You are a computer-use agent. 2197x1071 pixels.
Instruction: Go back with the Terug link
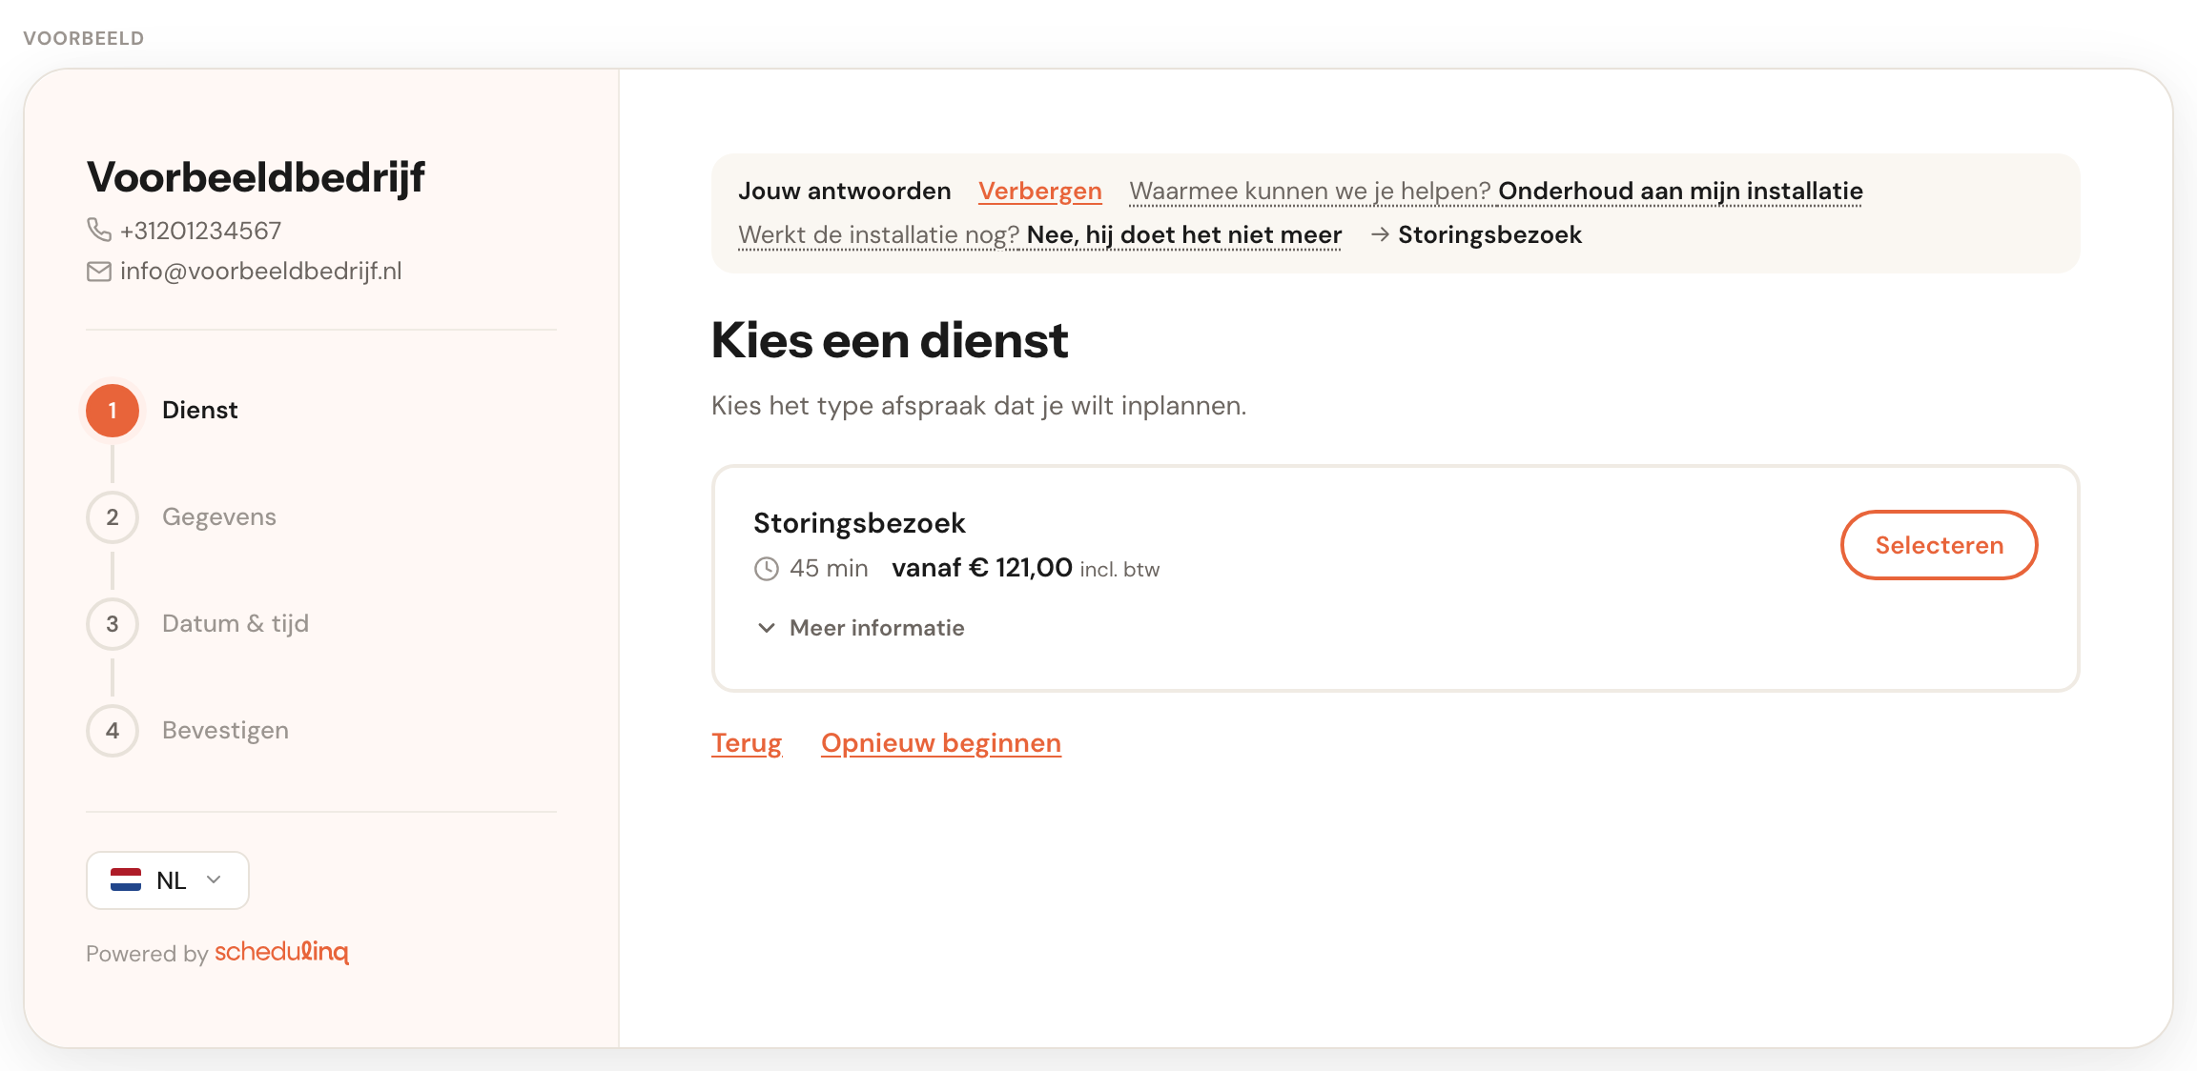[x=747, y=743]
